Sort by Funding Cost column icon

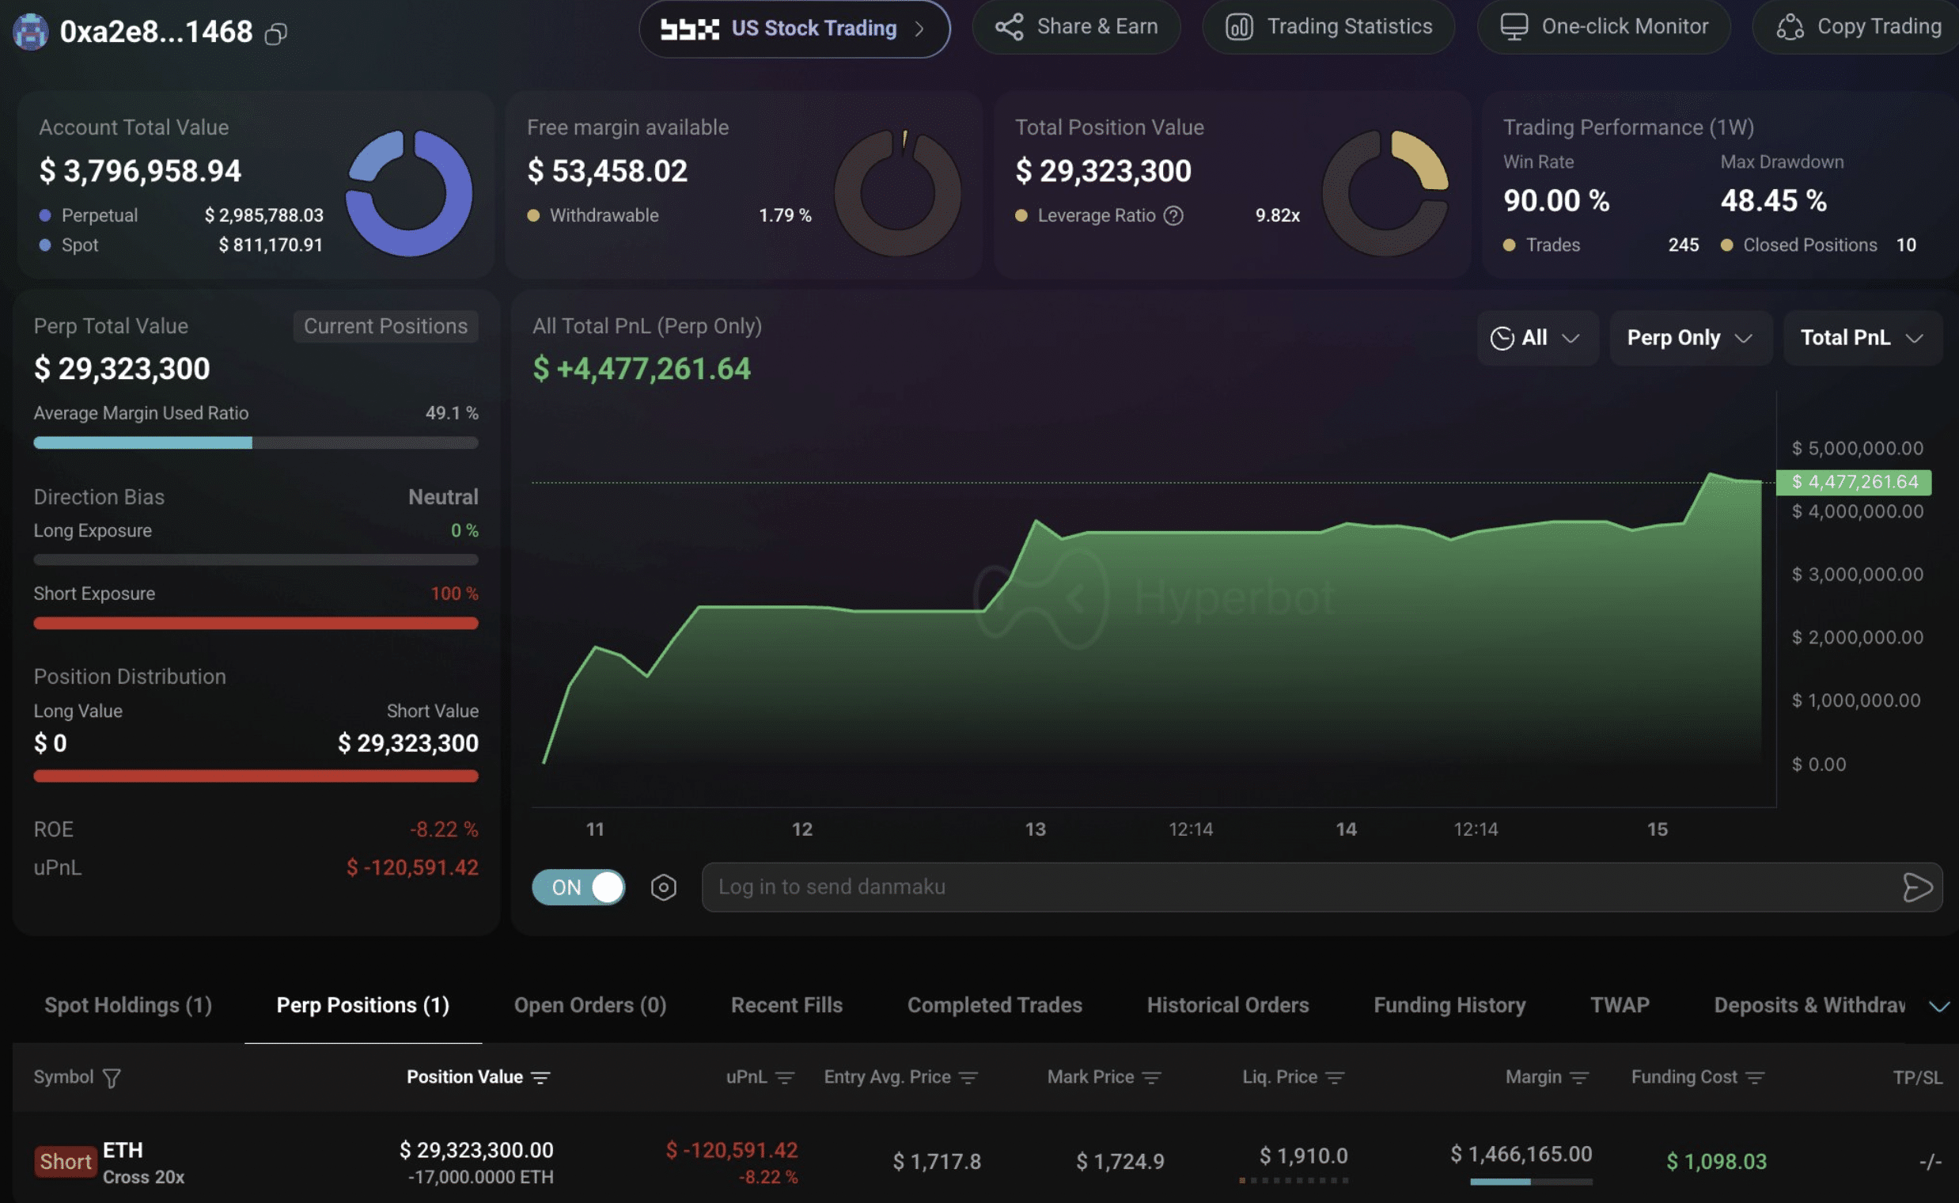click(x=1755, y=1078)
